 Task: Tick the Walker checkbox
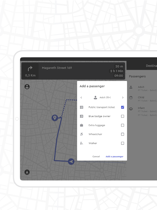tap(122, 143)
